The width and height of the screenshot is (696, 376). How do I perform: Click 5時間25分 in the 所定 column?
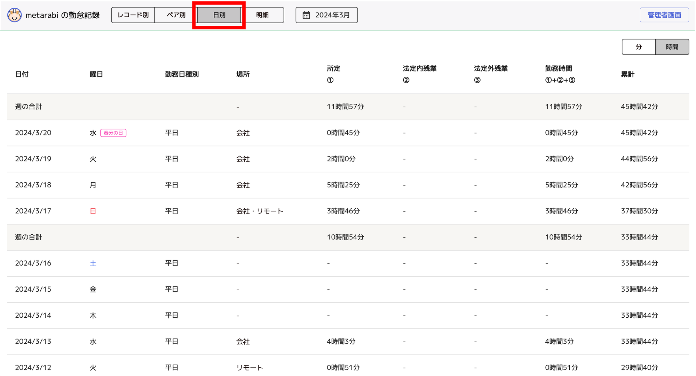[343, 185]
